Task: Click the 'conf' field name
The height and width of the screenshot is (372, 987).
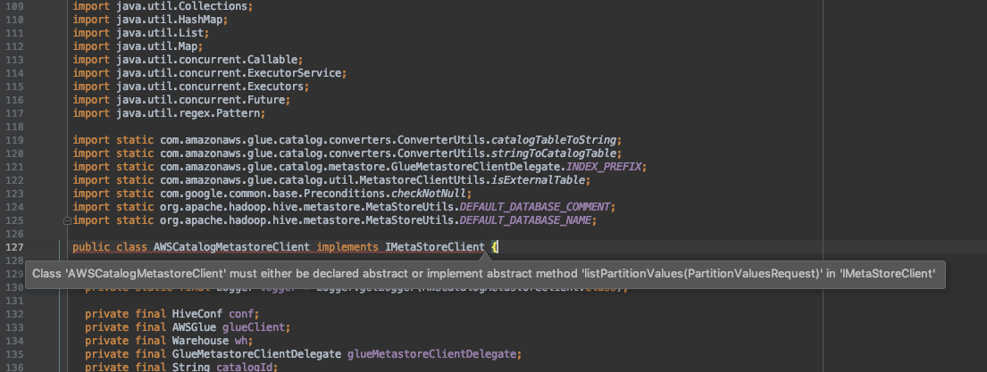Action: pyautogui.click(x=241, y=313)
